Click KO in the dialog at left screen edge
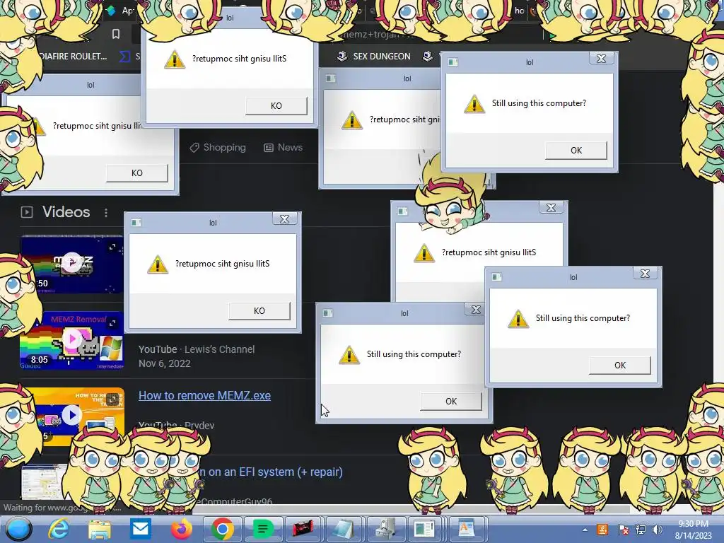 [x=137, y=173]
